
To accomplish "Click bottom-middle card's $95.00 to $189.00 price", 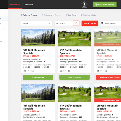I will point(68,111).
